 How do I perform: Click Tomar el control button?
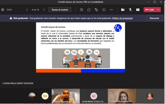coord(60,10)
